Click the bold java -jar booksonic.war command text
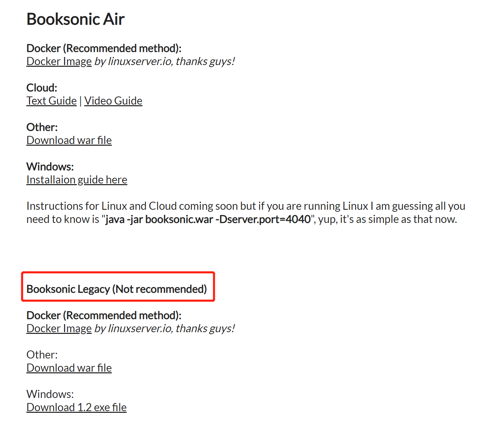 click(x=208, y=219)
